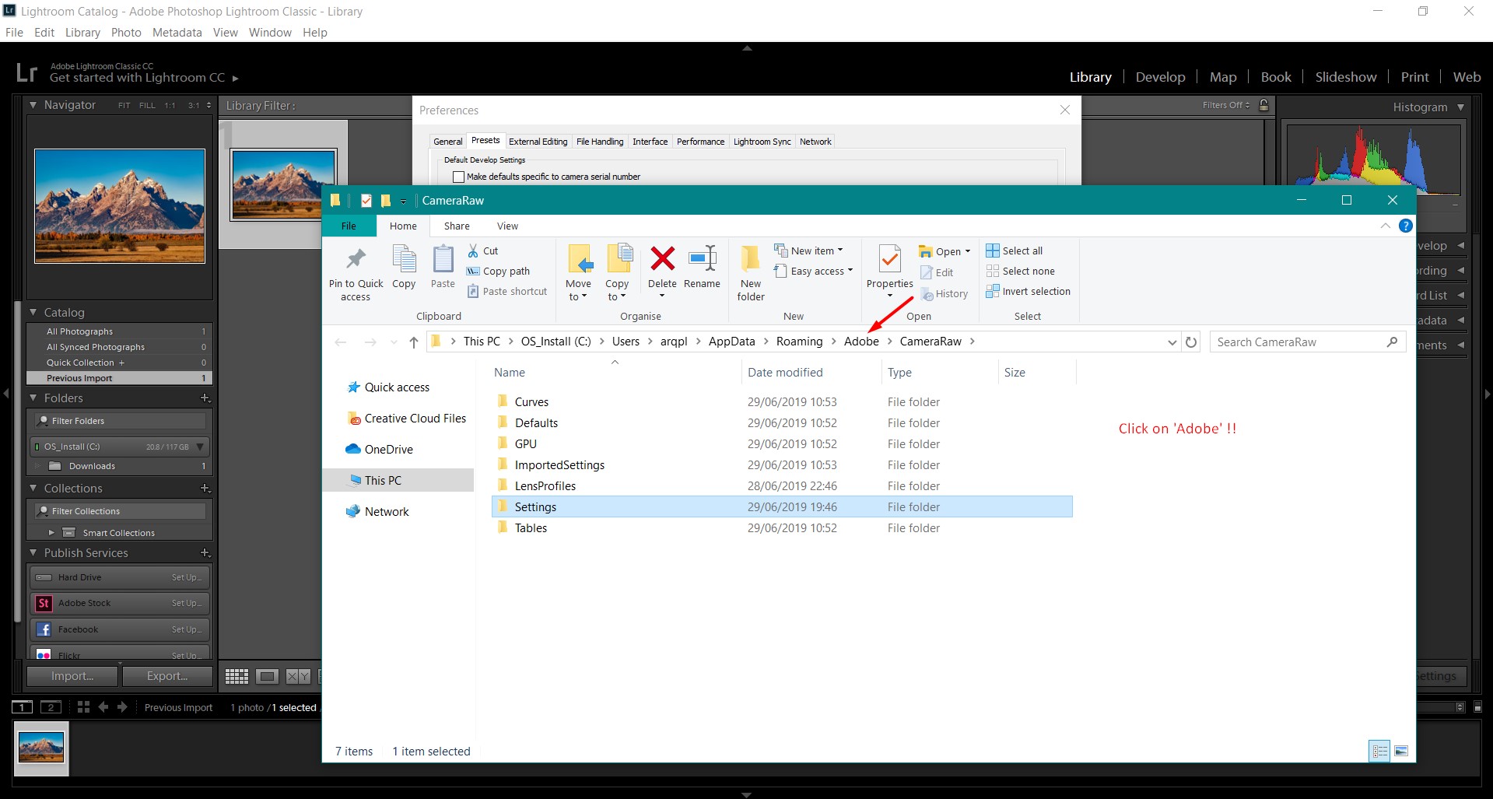The height and width of the screenshot is (799, 1493).
Task: Click the Paste clipboard icon
Action: [443, 259]
